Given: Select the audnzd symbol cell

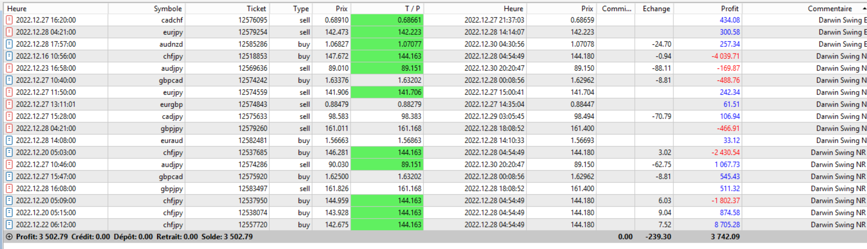Looking at the screenshot, I should coord(171,44).
